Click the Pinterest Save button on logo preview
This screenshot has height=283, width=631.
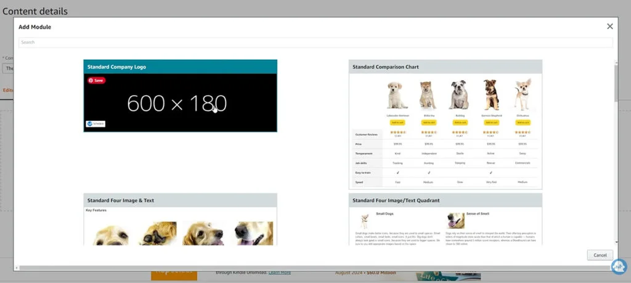click(97, 81)
